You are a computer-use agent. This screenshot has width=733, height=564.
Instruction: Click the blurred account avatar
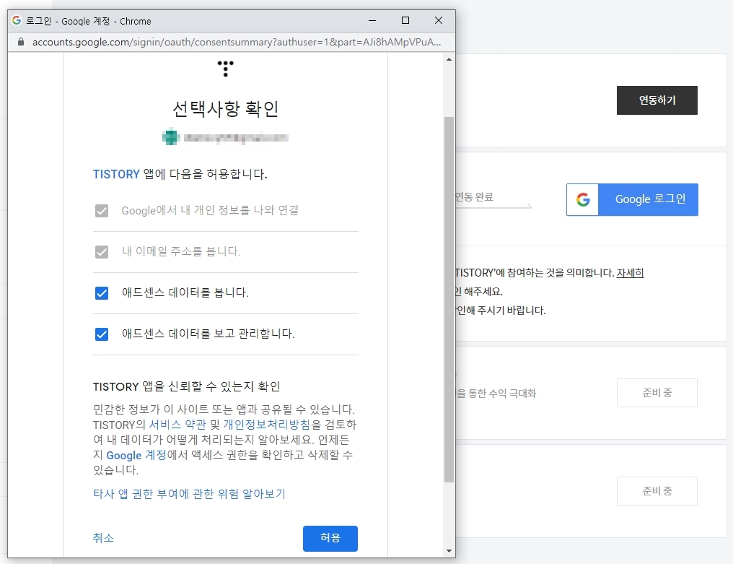[x=171, y=136]
